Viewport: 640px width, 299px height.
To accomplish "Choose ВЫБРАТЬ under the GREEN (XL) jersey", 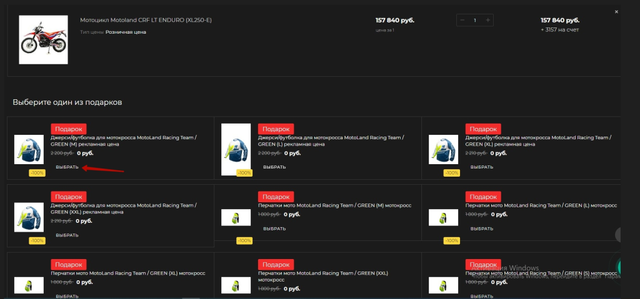I will click(x=481, y=167).
